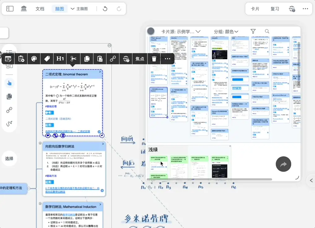
Task: Apply H1 heading style
Action: pyautogui.click(x=60, y=59)
